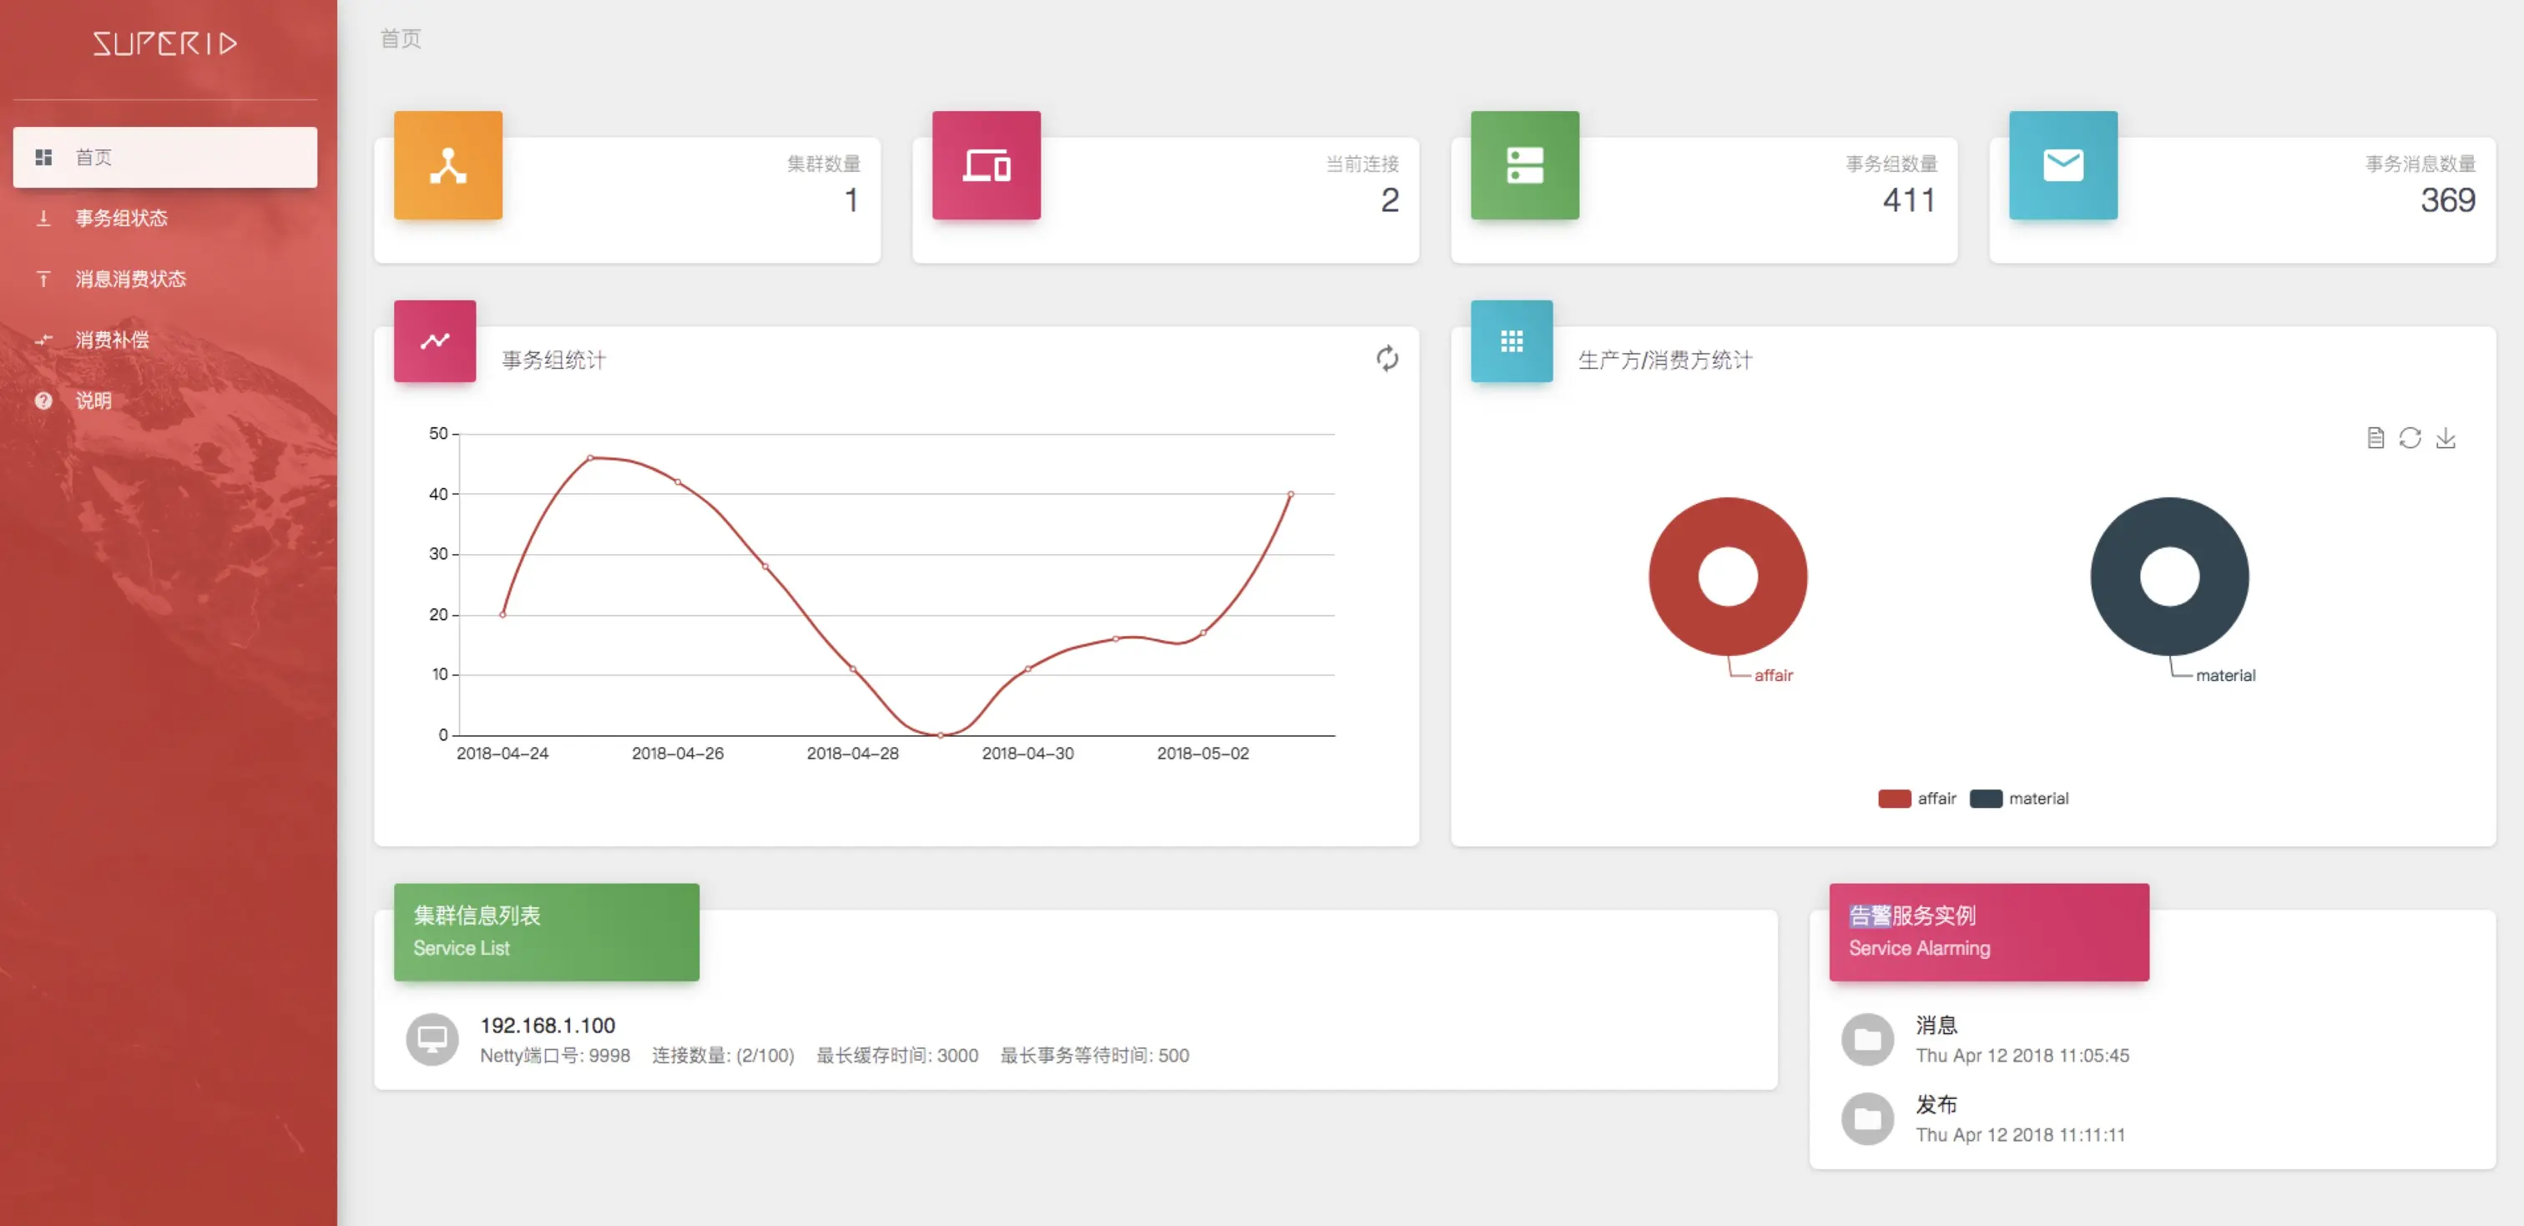Refresh the 事务组统计 line chart

point(1386,359)
